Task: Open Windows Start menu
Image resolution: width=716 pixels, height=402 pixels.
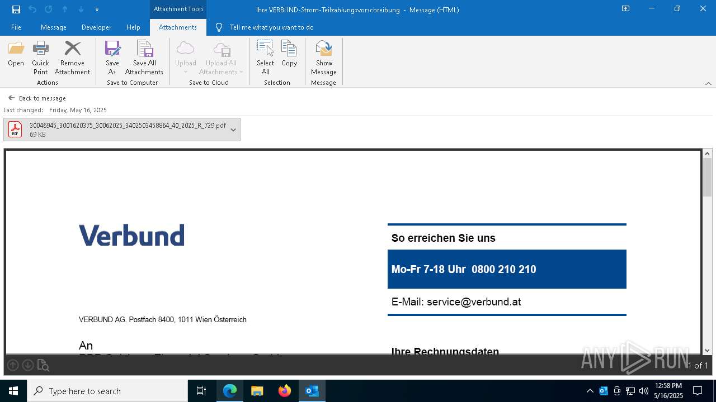Action: click(x=13, y=391)
